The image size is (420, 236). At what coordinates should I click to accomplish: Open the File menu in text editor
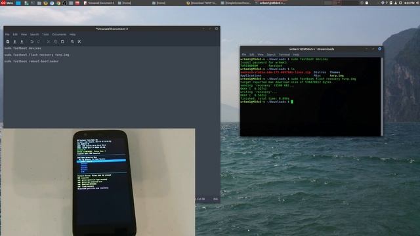[7, 35]
